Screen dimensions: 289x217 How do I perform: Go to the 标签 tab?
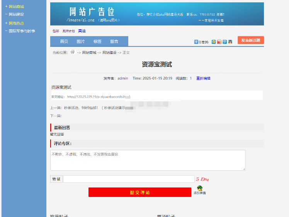[97, 41]
